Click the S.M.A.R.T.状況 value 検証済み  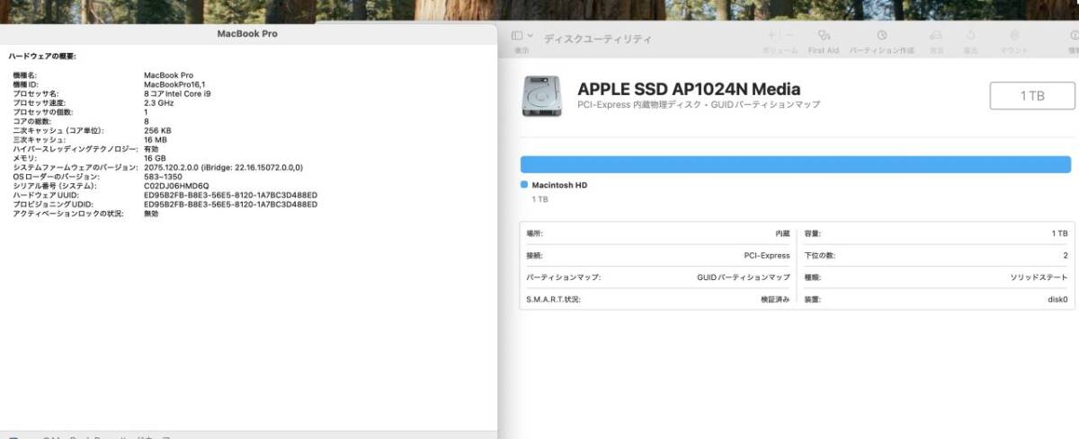point(775,299)
